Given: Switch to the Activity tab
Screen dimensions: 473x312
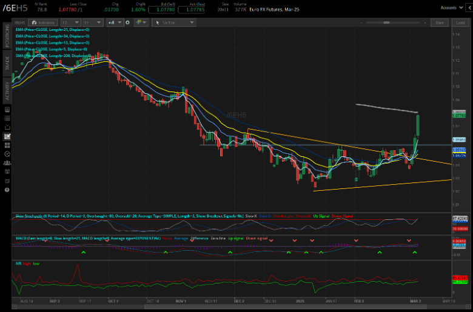Looking at the screenshot, I should 7,91.
